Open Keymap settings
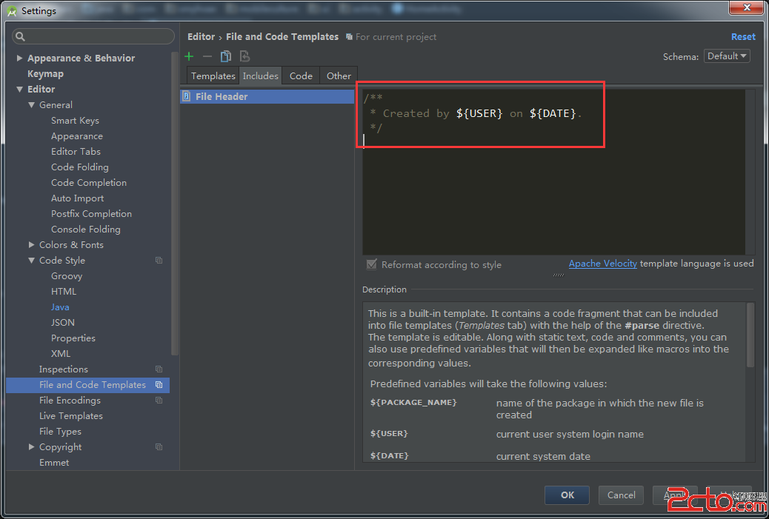 (46, 73)
